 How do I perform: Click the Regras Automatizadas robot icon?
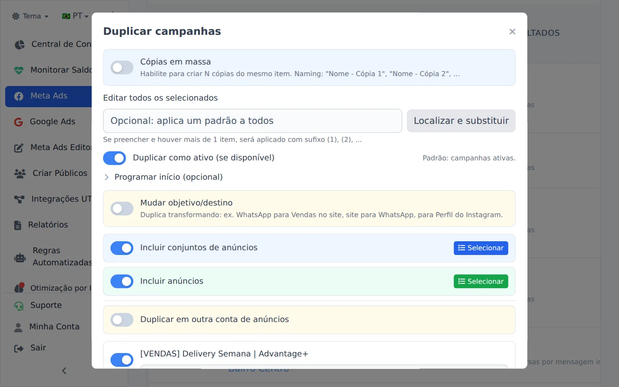(20, 258)
